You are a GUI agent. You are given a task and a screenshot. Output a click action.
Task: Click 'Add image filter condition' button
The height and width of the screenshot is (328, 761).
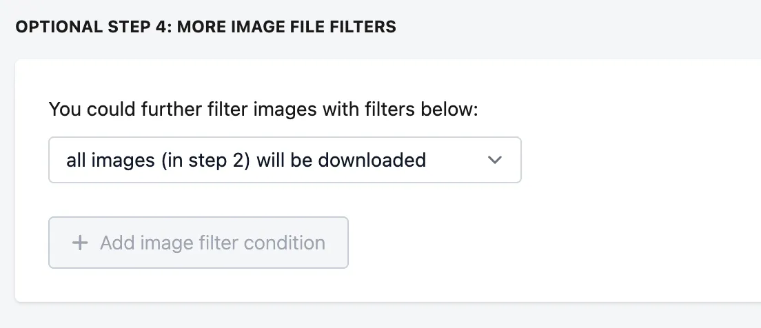tap(199, 243)
